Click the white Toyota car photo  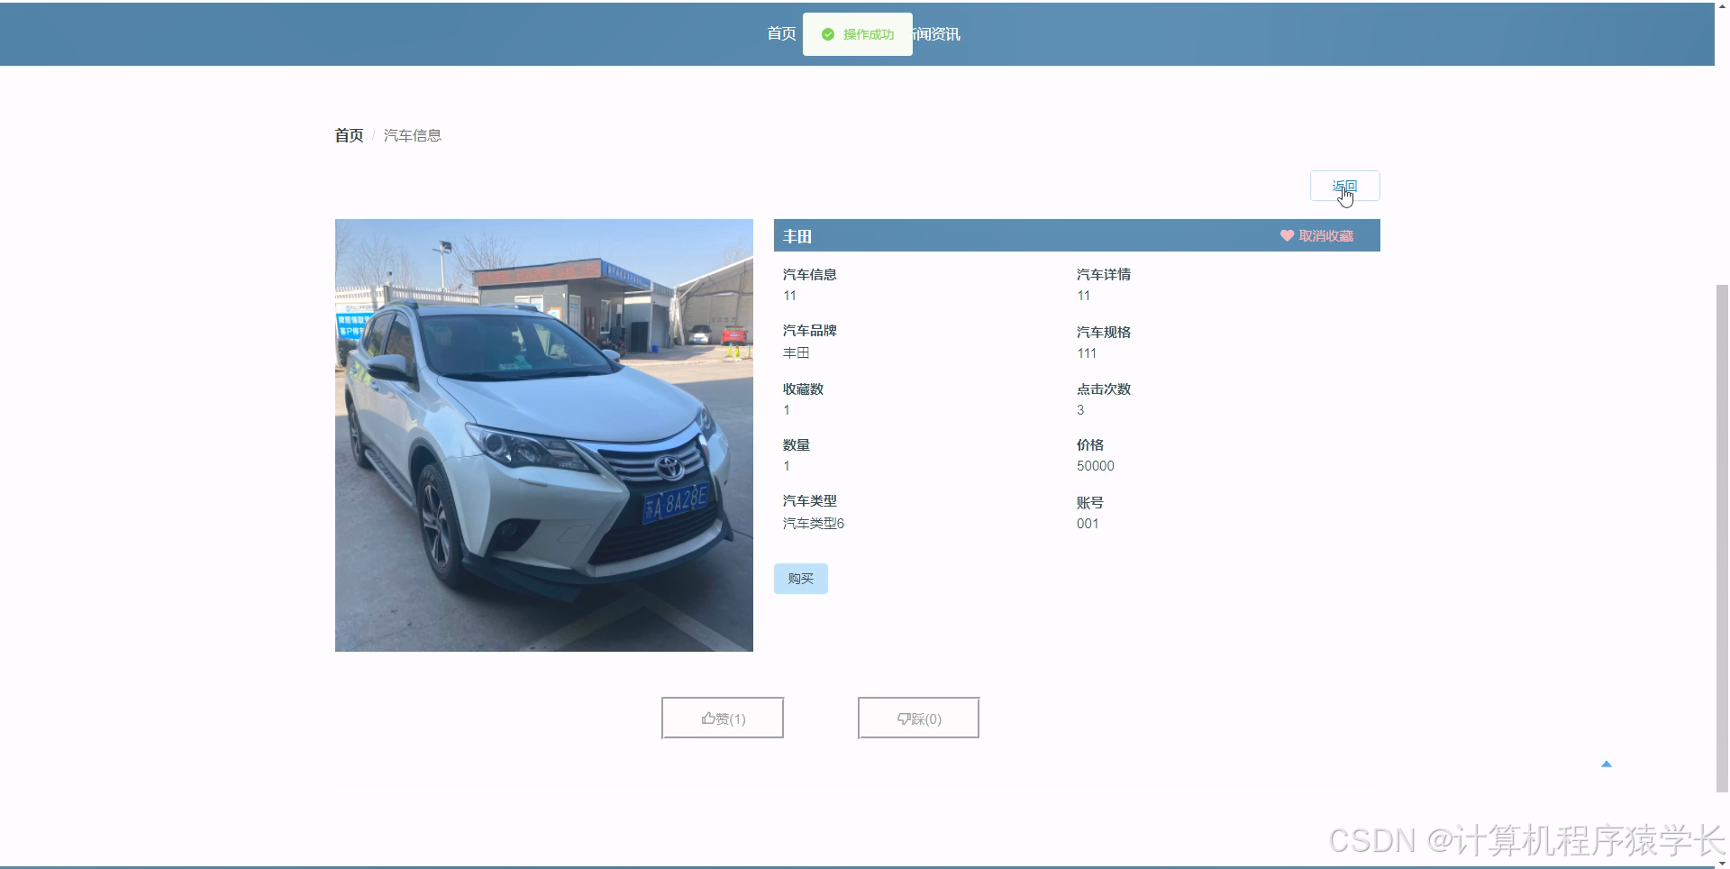(x=544, y=434)
